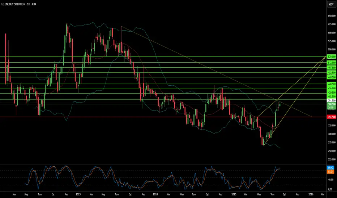Click the 497.500 price level label
Viewport: 337px width, 198px height.
[x=331, y=68]
